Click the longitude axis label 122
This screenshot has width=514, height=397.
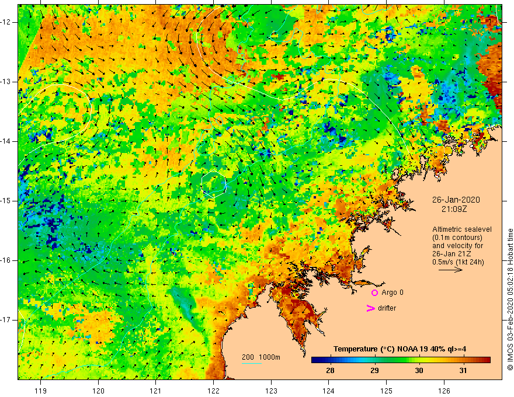pos(213,391)
